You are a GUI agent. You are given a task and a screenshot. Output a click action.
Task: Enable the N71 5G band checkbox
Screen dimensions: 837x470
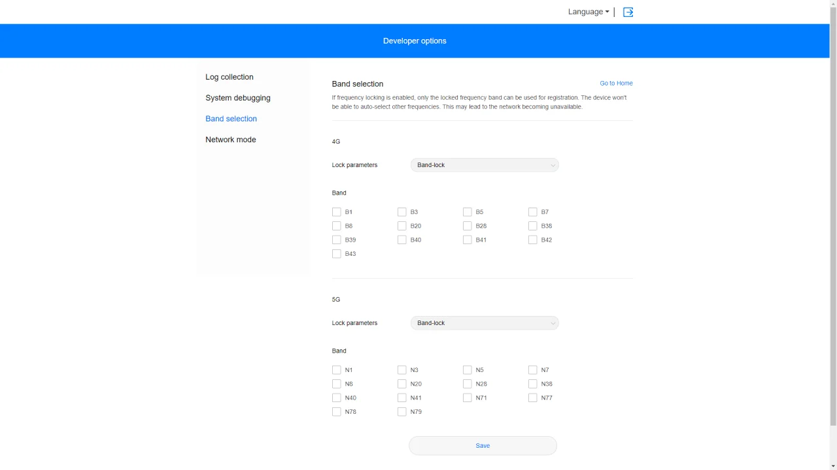[467, 398]
